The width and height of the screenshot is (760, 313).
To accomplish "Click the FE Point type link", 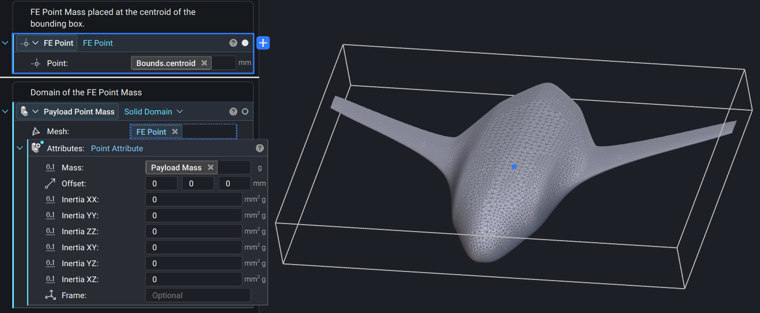I will click(x=98, y=43).
